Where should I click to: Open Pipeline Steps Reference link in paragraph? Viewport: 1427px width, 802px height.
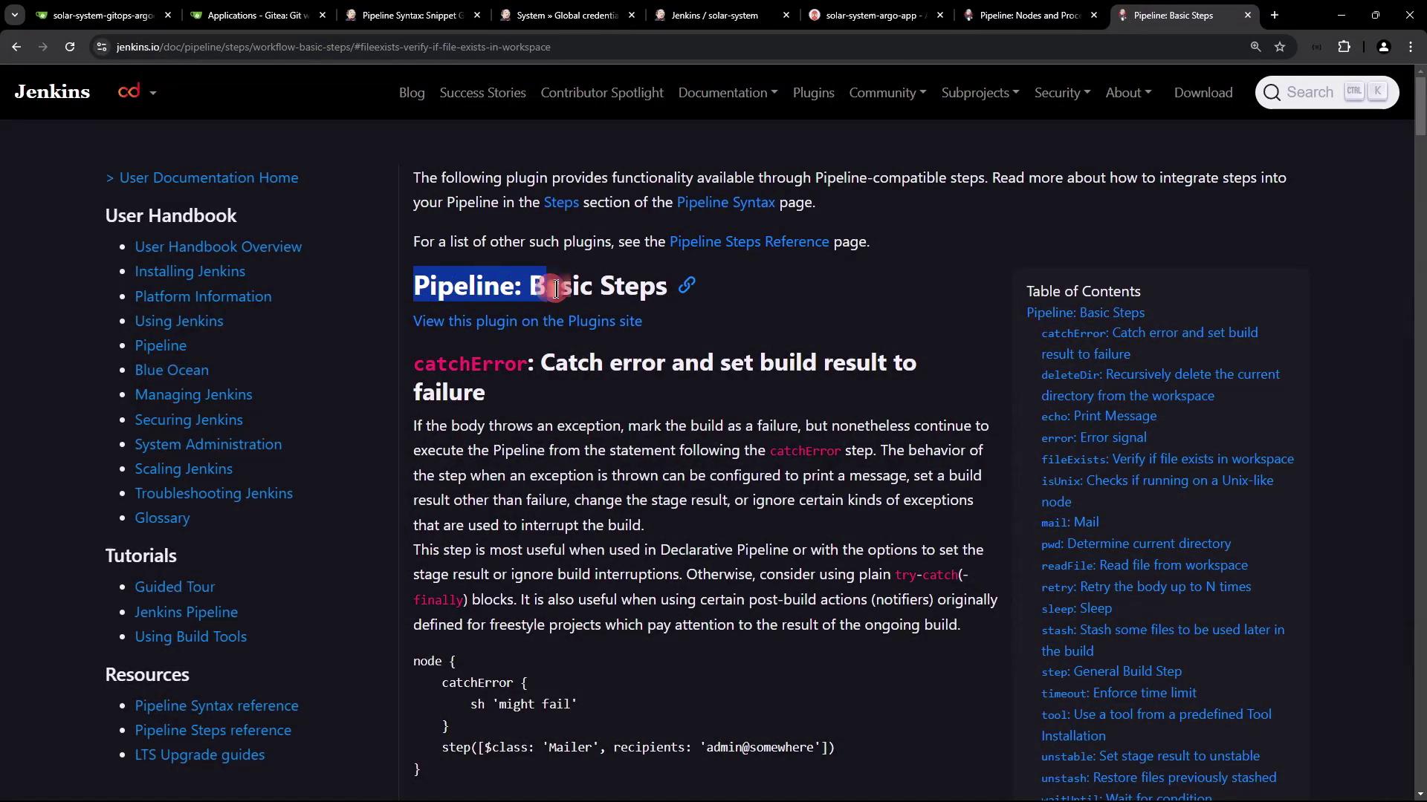coord(749,241)
